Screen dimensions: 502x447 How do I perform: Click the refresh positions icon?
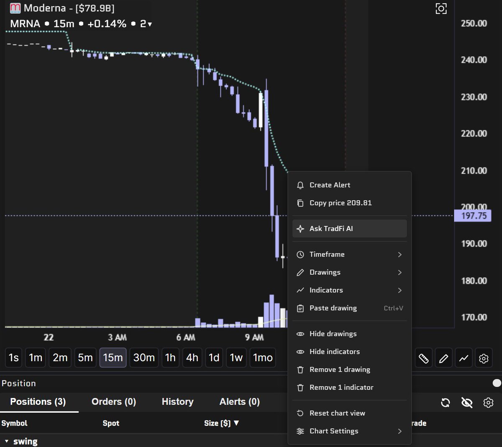coord(446,403)
